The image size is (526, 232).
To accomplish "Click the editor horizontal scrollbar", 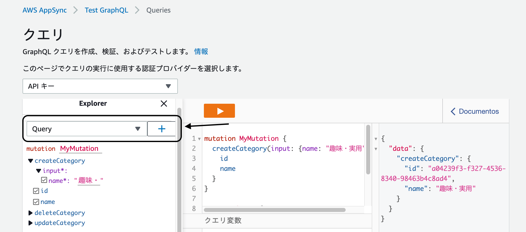I will [275, 210].
